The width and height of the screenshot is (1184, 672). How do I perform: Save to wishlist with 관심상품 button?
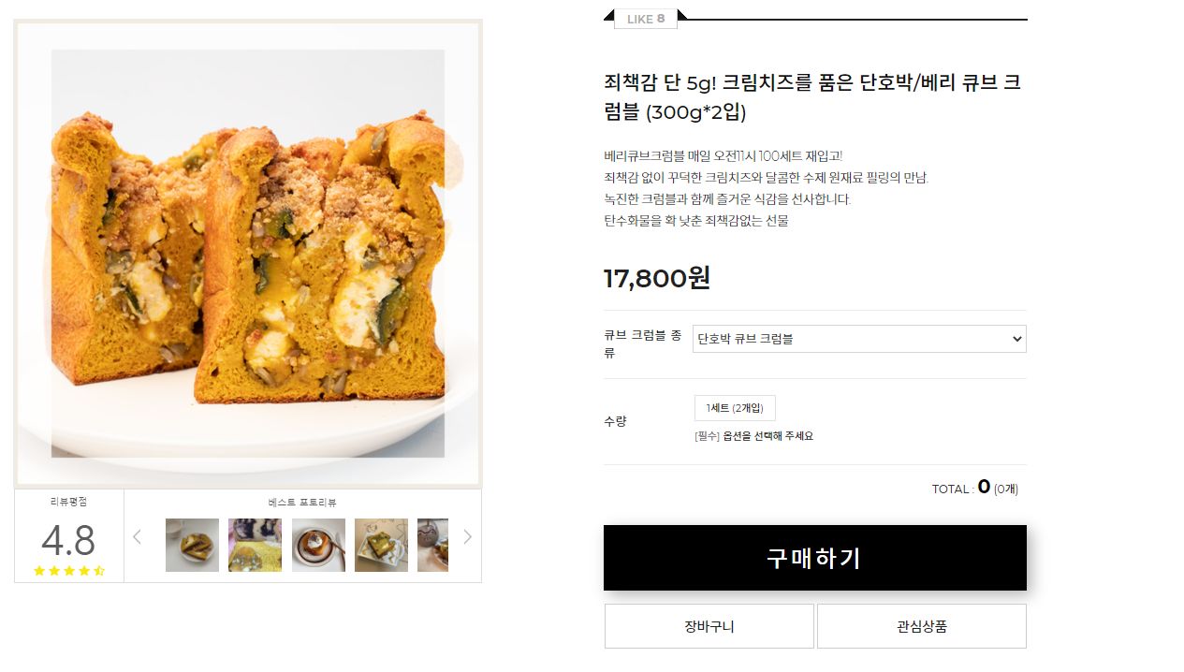click(x=922, y=626)
